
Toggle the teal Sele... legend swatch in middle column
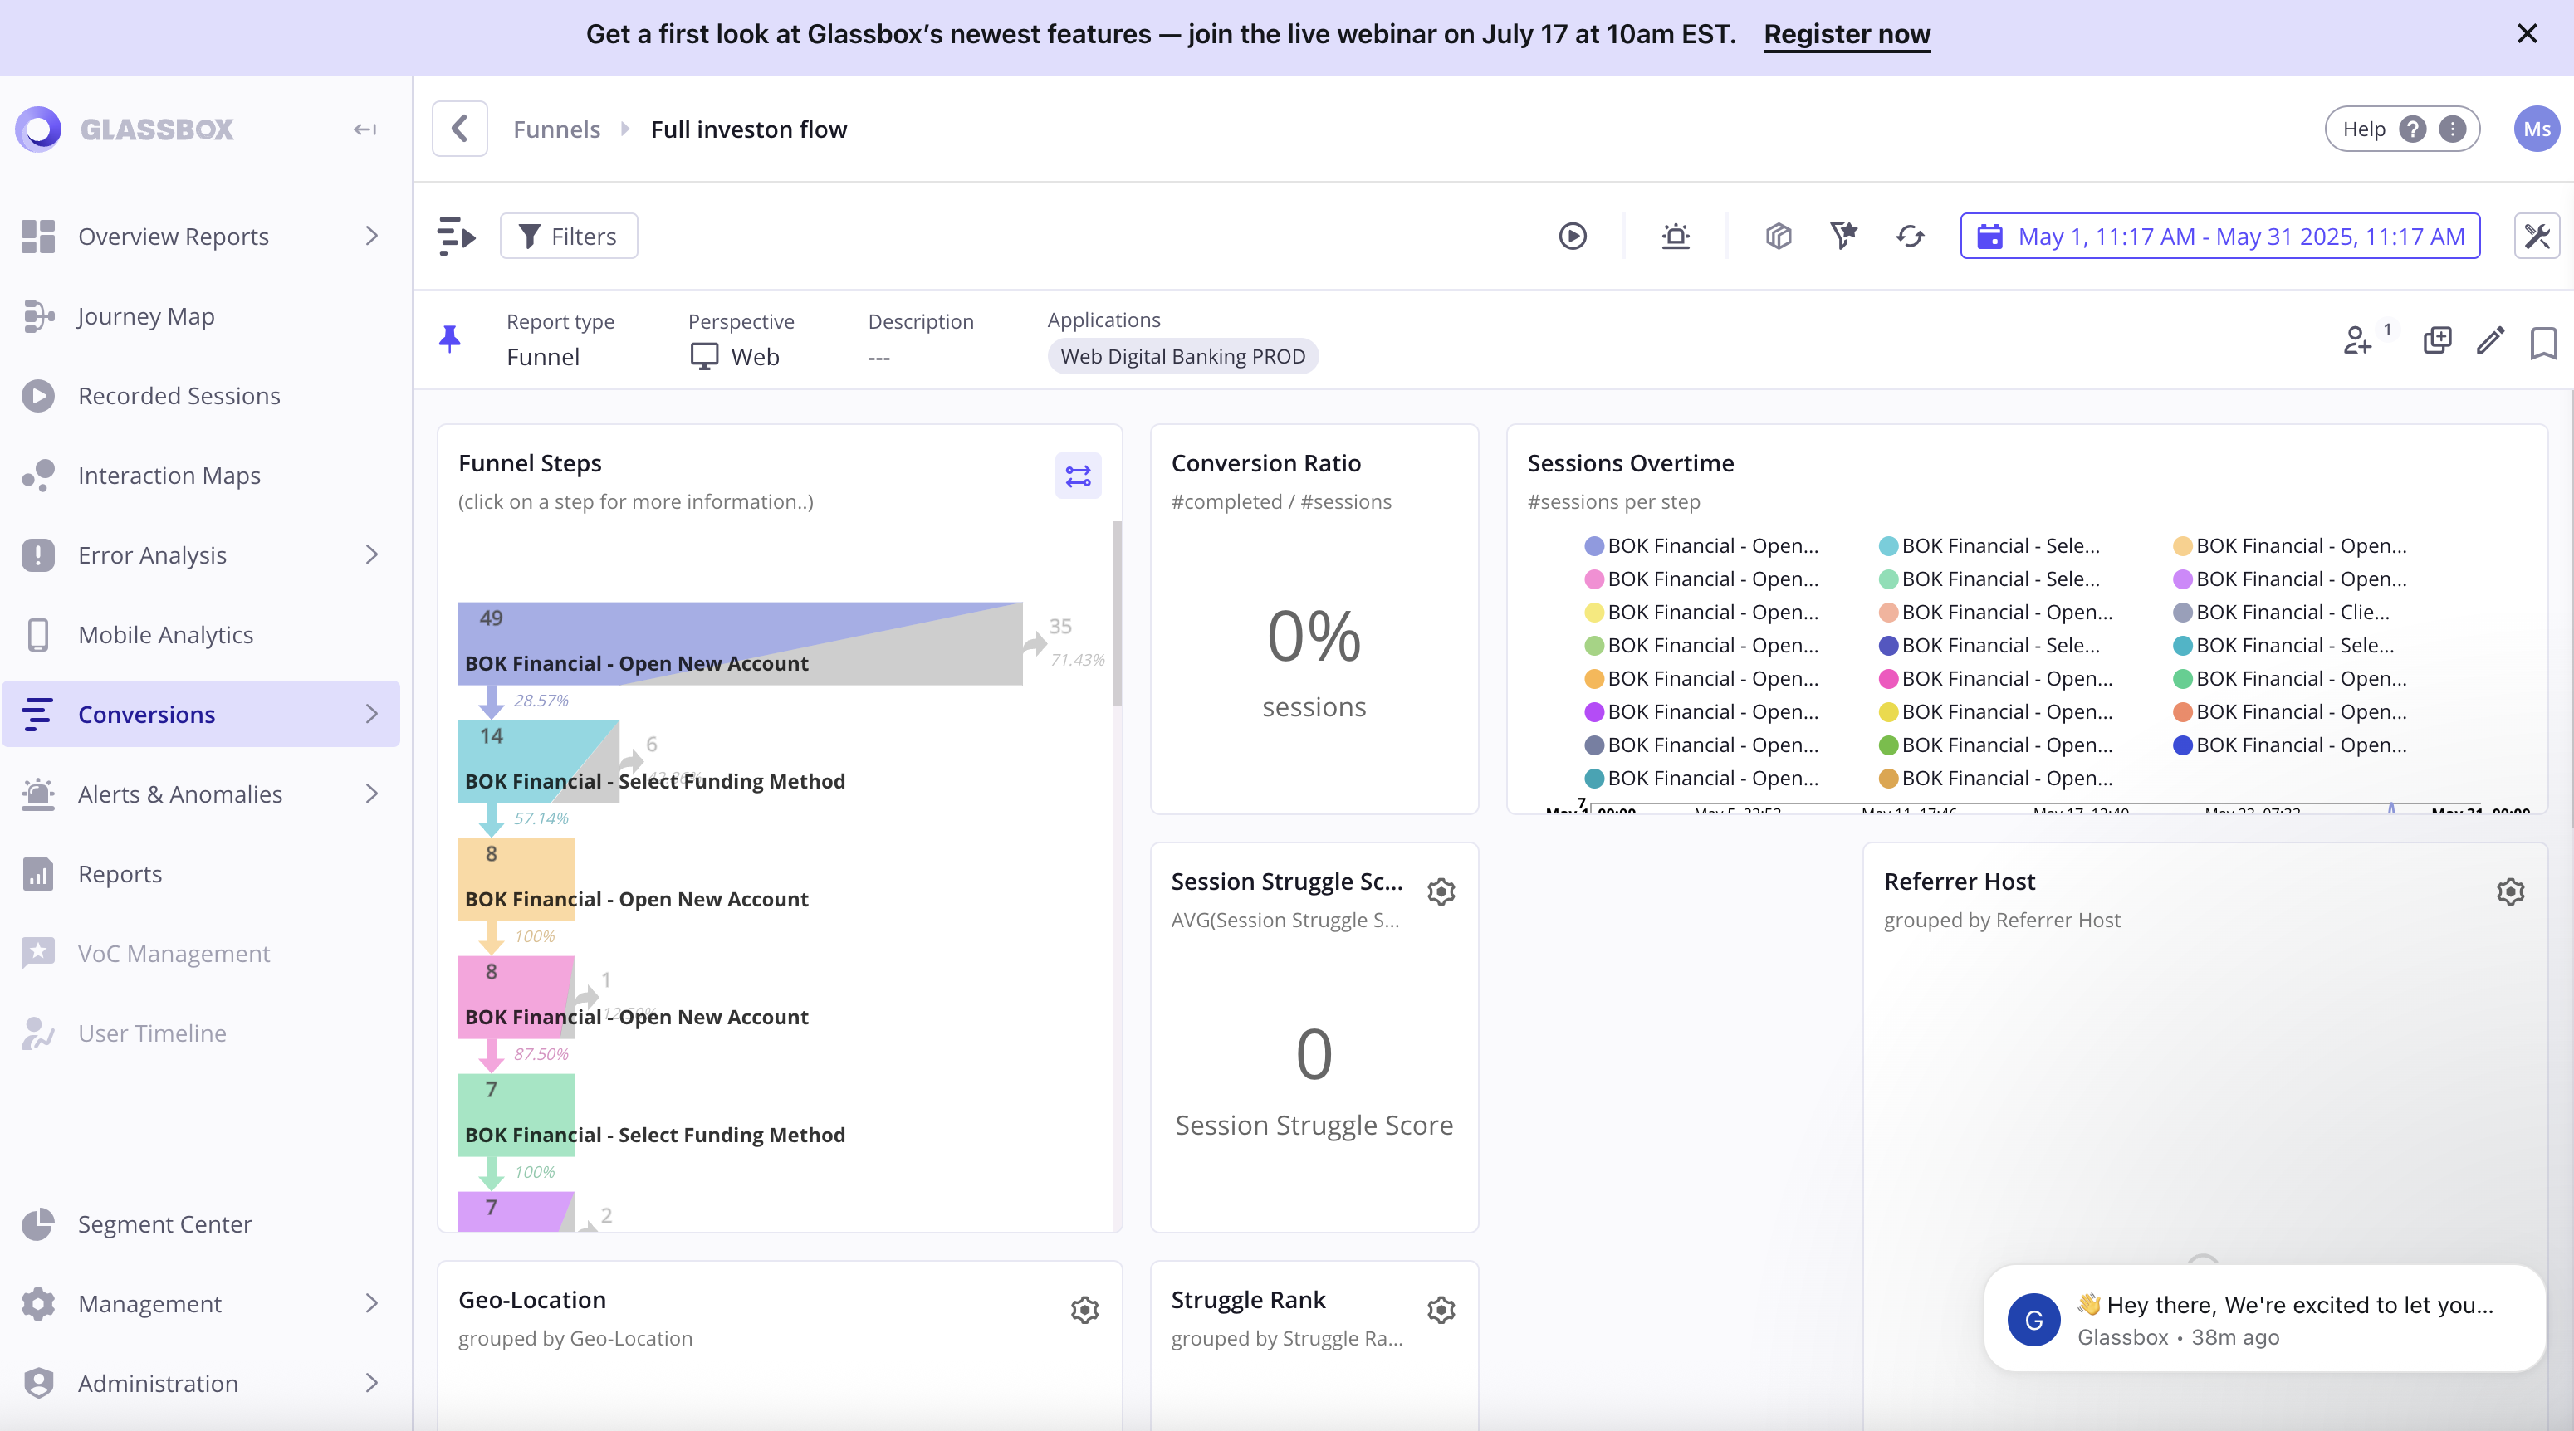(x=1888, y=546)
